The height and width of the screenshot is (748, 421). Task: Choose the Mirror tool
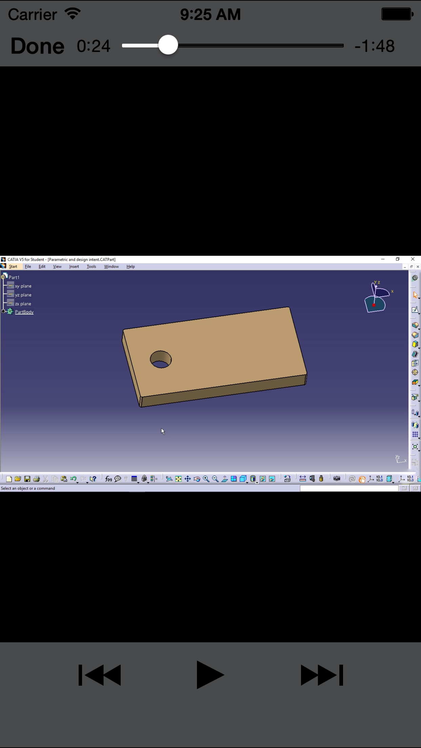pos(415,425)
